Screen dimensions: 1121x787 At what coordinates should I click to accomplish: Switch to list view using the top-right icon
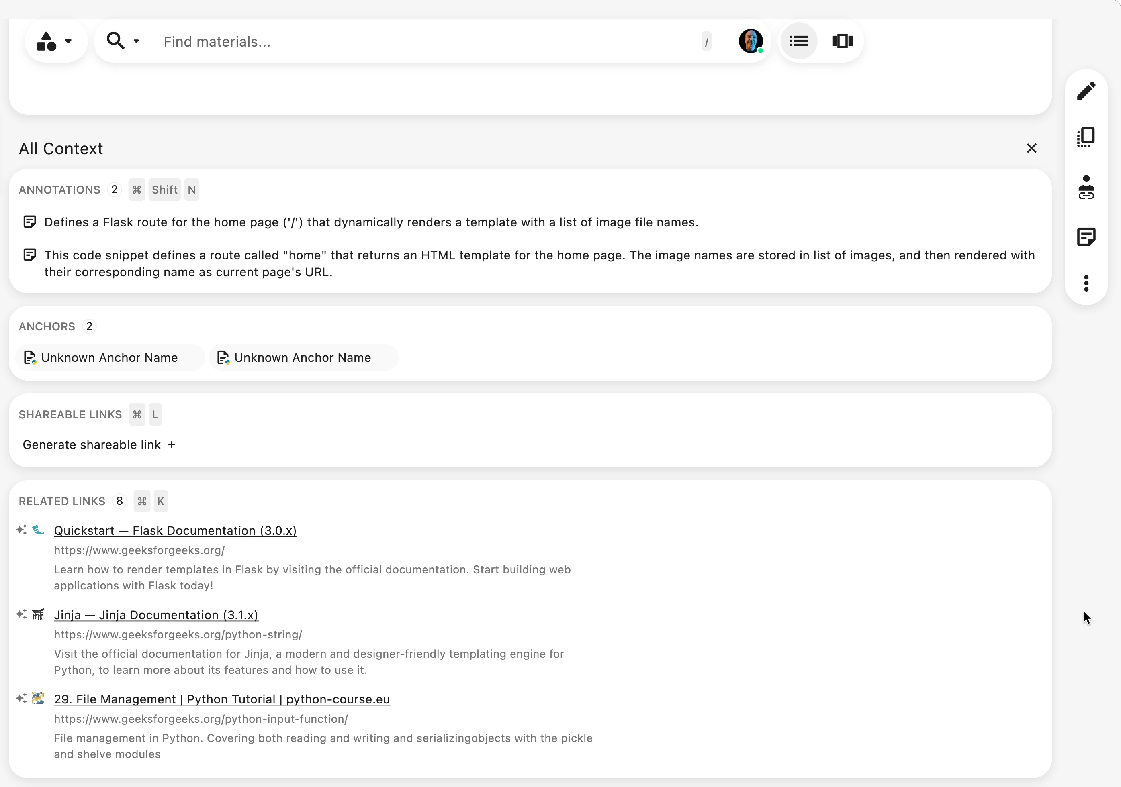click(x=799, y=41)
